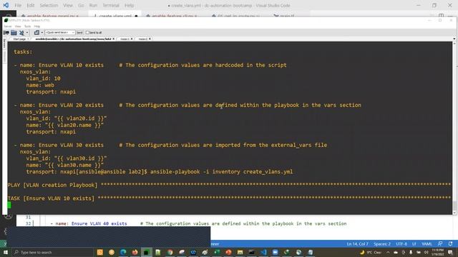Click the volume icon in system tray
The width and height of the screenshot is (458, 257).
click(426, 252)
